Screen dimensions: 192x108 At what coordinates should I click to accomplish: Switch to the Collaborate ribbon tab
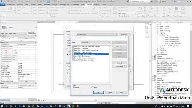point(75,5)
